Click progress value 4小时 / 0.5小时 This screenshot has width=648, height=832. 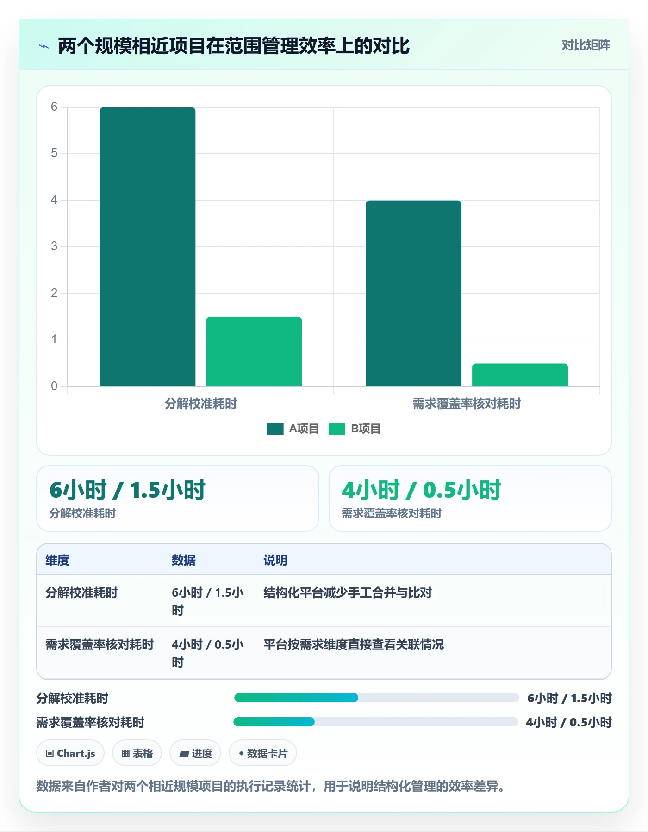569,722
